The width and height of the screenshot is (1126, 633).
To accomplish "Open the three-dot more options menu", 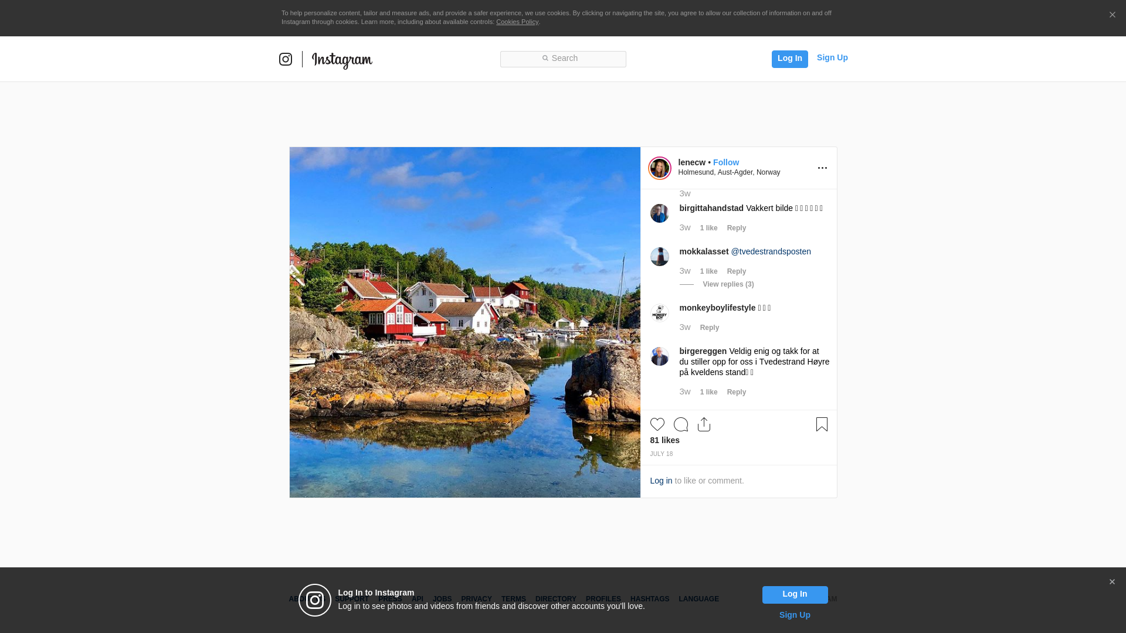I will (x=822, y=168).
